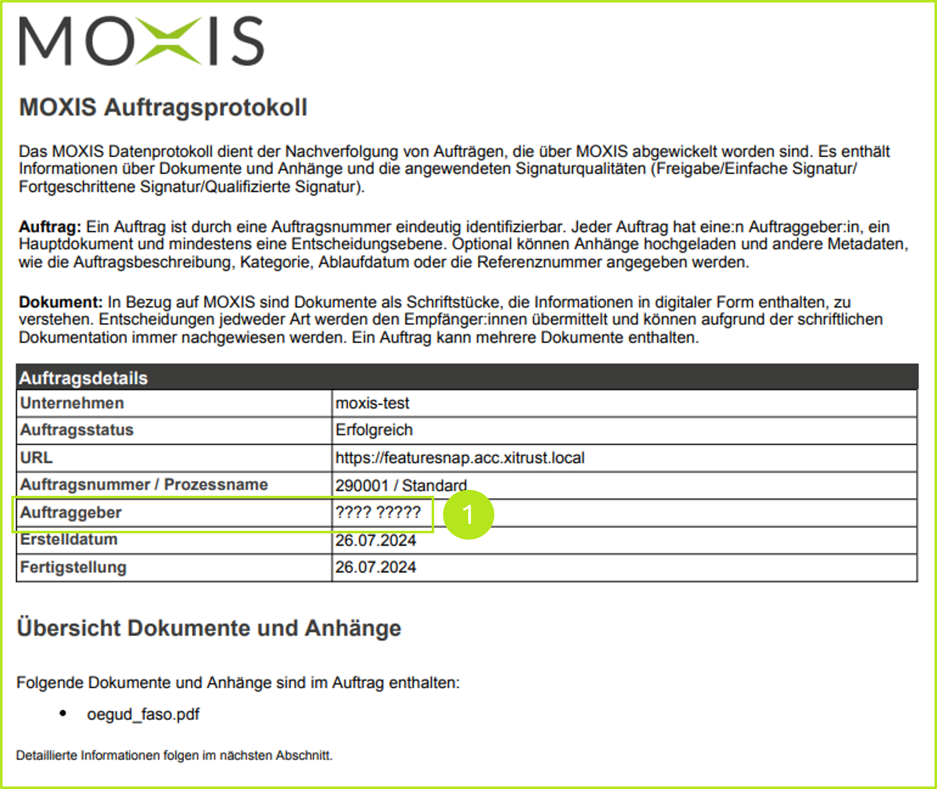Click the Fertigstellung row label

coord(73,567)
